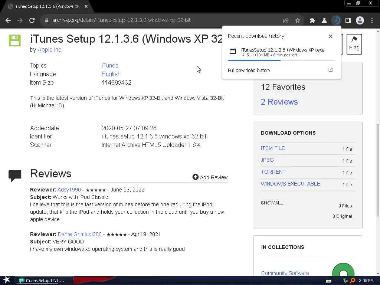Go back to the previous page
The width and height of the screenshot is (380, 285).
point(8,20)
